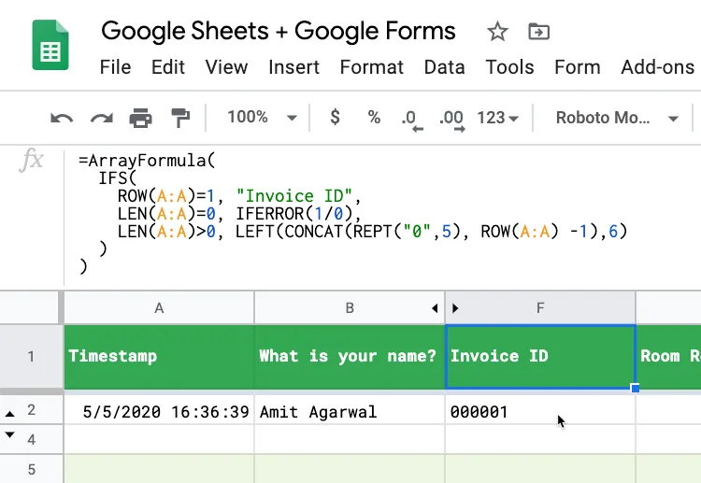Expand hidden row using down arrow at row 4
The height and width of the screenshot is (483, 701).
10,434
